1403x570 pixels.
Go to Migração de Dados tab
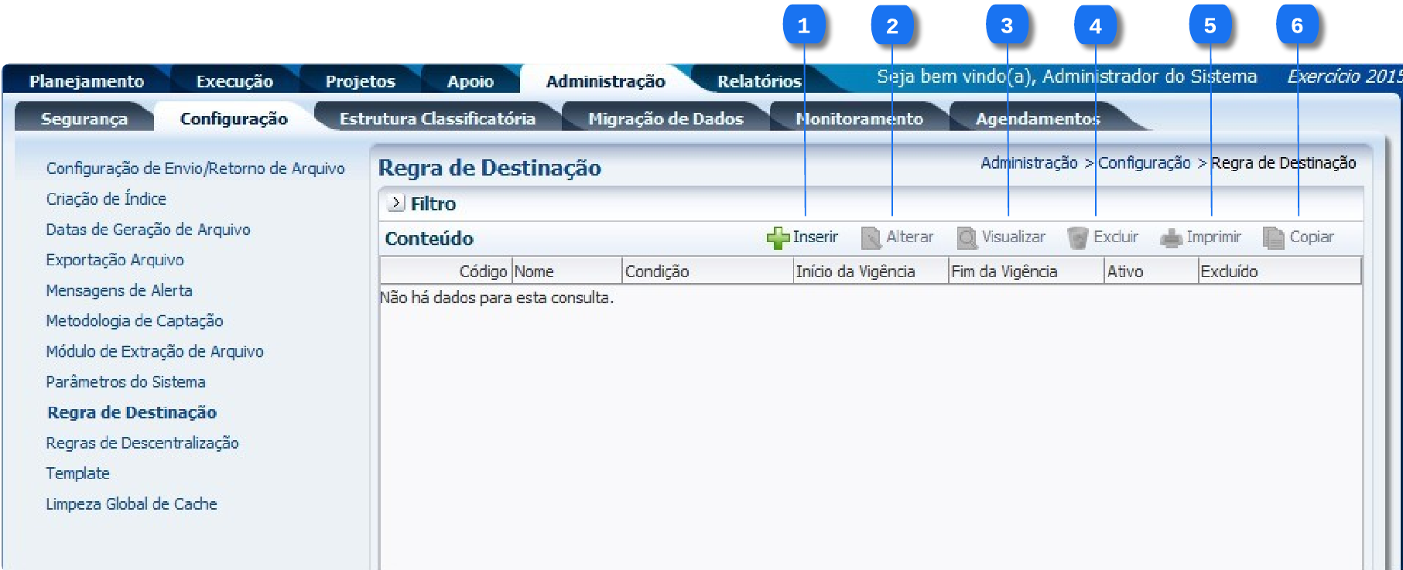click(666, 118)
